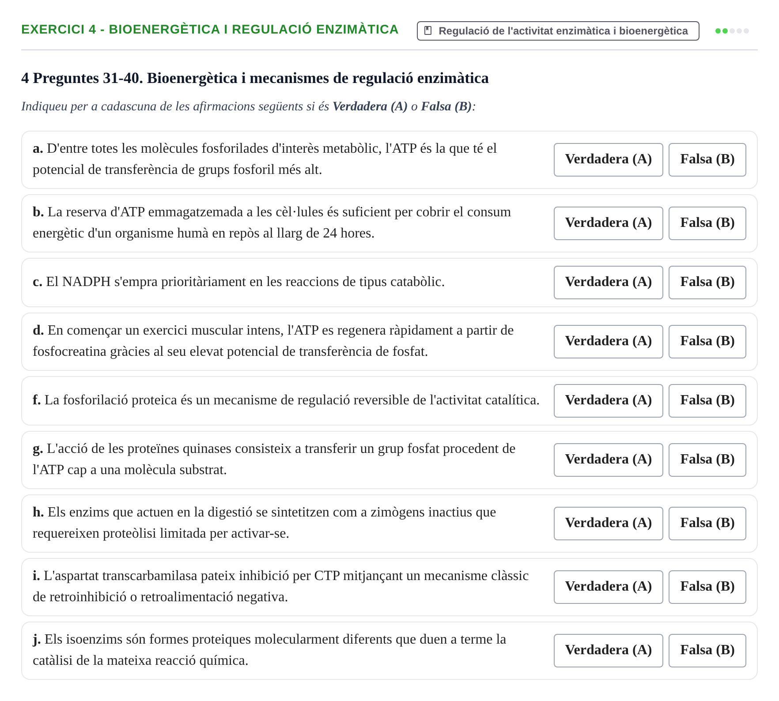779x701 pixels.
Task: Click statement c text about NADPH
Action: (238, 282)
